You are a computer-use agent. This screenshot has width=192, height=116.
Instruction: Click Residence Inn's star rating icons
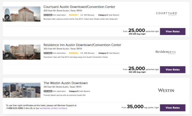point(74,53)
